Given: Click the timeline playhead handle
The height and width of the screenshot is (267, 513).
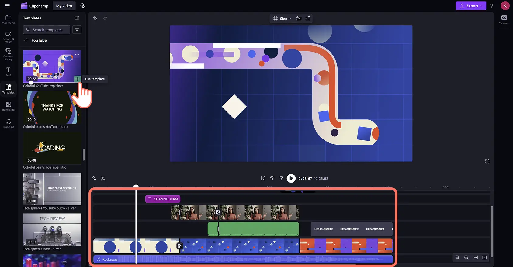Looking at the screenshot, I should point(136,186).
